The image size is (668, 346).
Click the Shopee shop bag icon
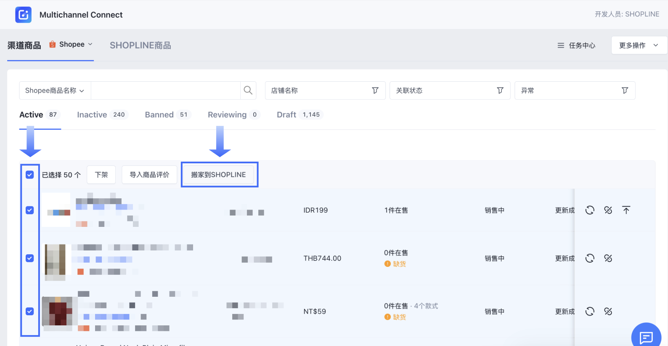53,44
